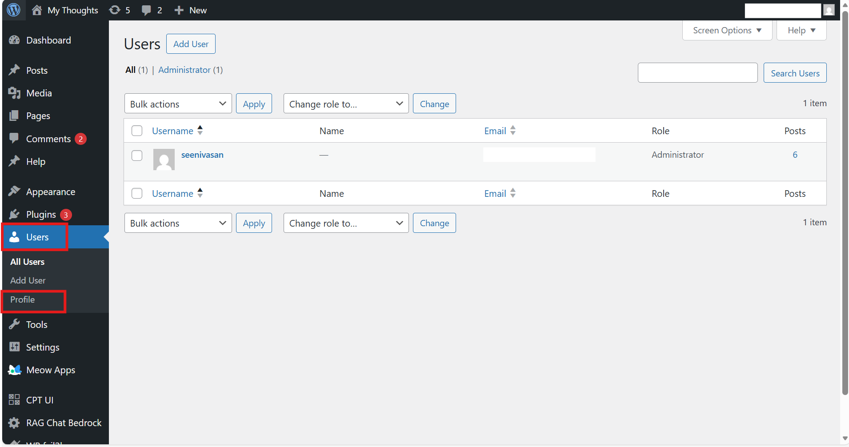Open the top Change role to dropdown
The height and width of the screenshot is (447, 849).
[x=346, y=104]
